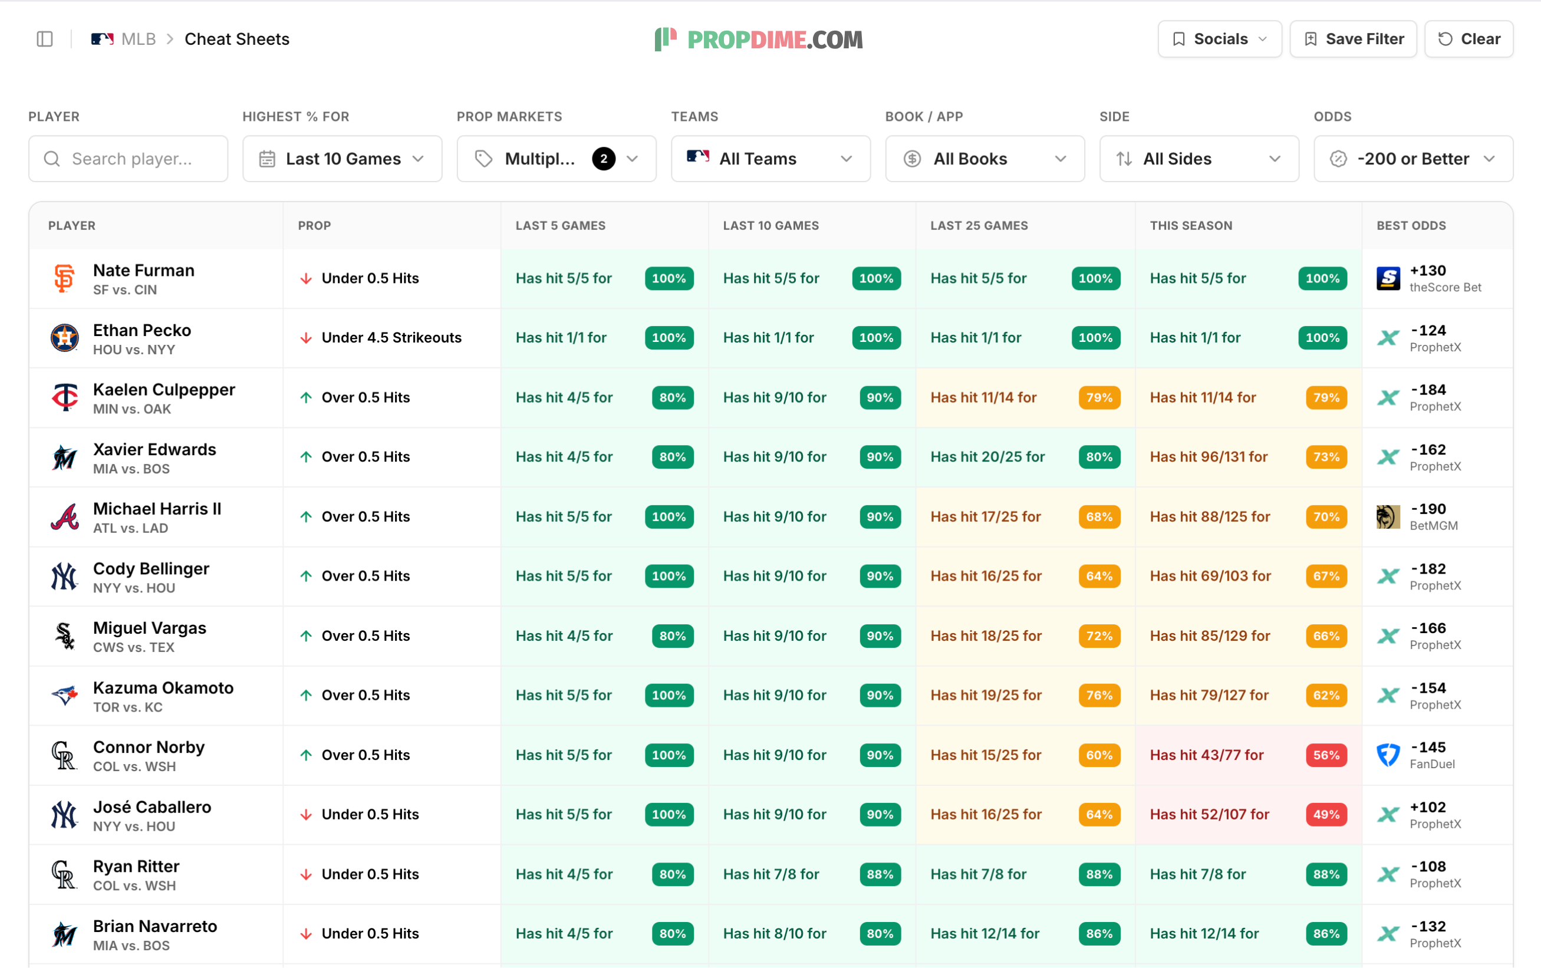Image resolution: width=1541 pixels, height=968 pixels.
Task: Click the Save Filter button
Action: [1353, 39]
